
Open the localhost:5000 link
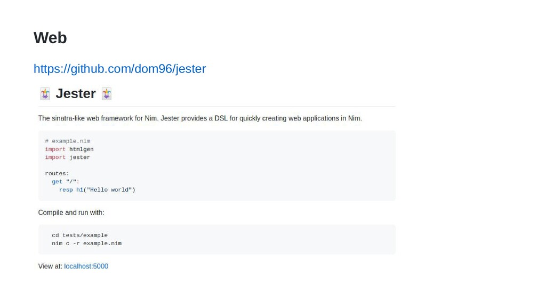86,266
